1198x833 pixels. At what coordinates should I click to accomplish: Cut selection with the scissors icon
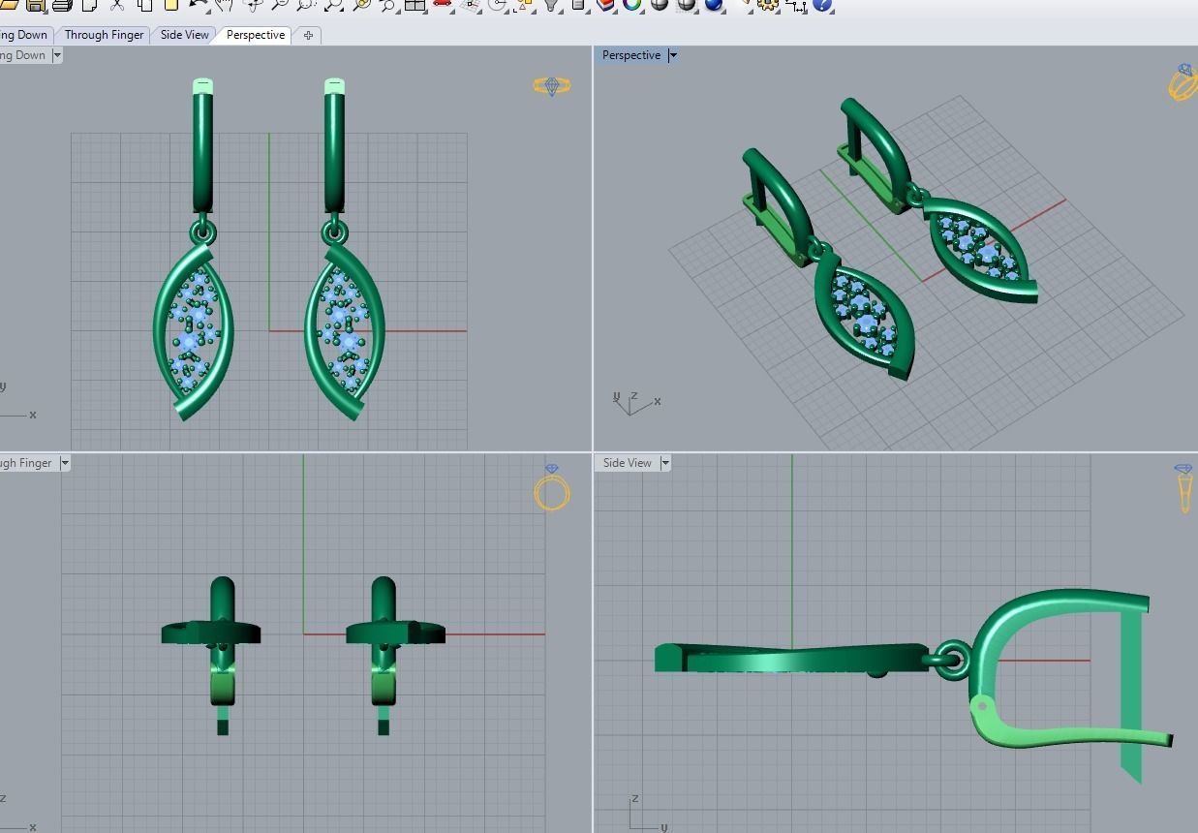click(116, 5)
